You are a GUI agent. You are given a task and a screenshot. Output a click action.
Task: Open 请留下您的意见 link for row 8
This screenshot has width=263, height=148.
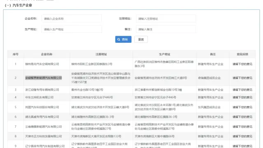(242, 136)
